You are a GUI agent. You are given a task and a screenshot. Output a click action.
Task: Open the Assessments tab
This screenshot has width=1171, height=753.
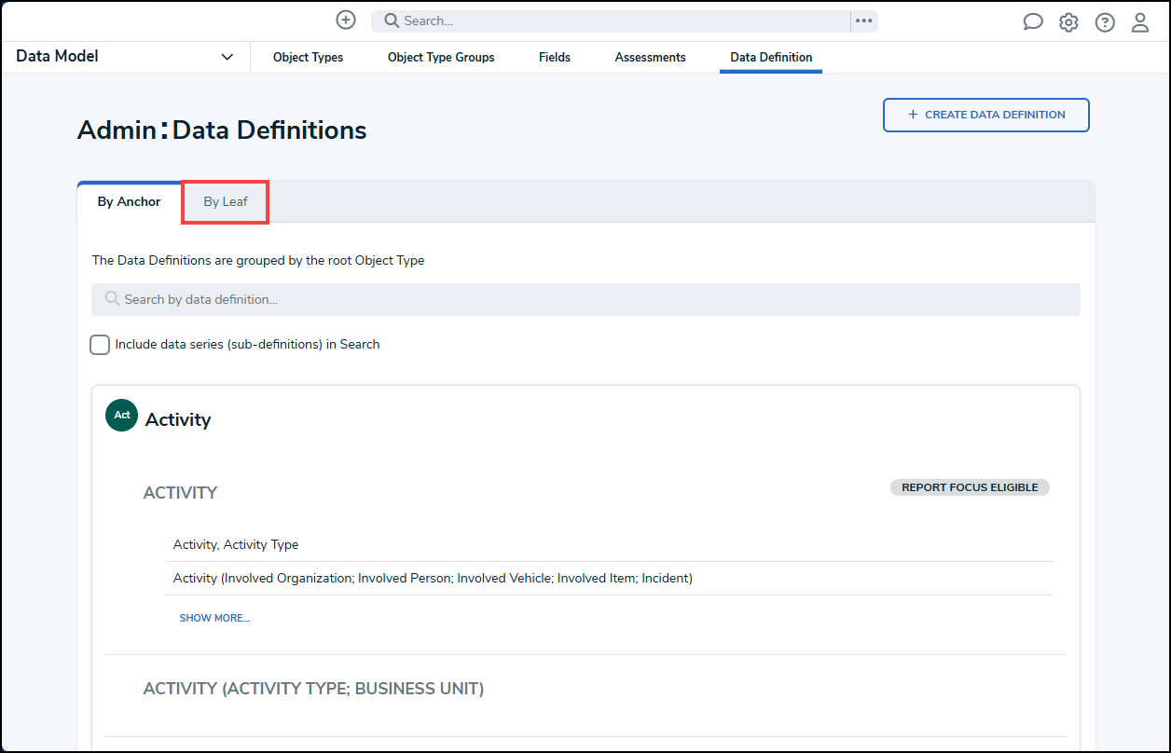tap(650, 58)
